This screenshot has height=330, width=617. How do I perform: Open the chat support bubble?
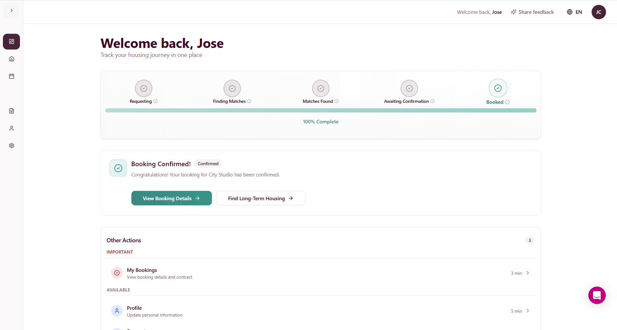[x=597, y=295]
